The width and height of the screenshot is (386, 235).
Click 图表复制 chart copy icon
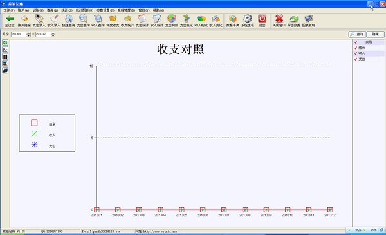309,21
